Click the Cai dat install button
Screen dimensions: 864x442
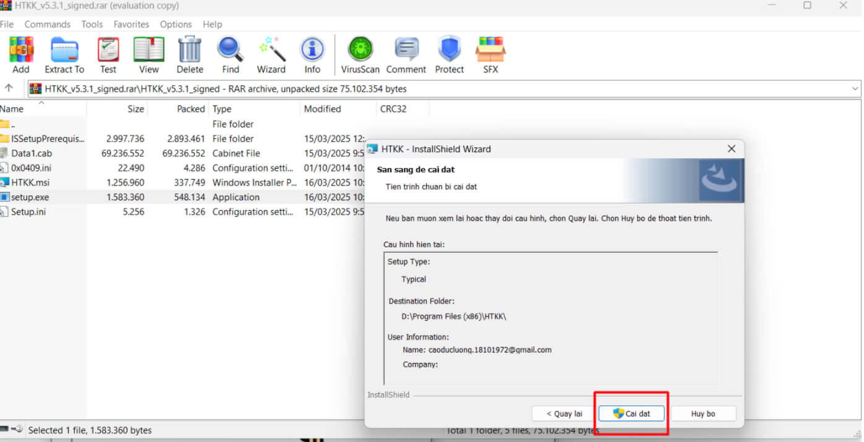(x=631, y=414)
